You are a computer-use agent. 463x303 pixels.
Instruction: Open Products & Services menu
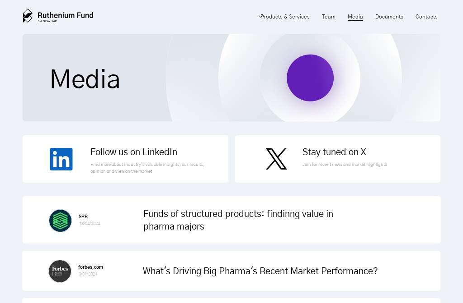(285, 17)
